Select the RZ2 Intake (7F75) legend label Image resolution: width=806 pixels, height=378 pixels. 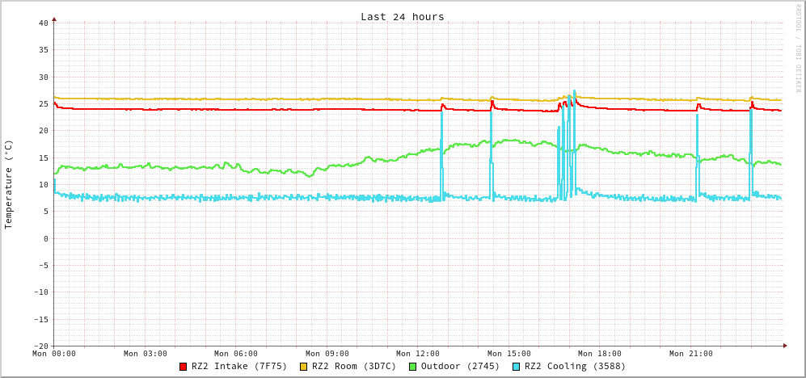point(239,367)
